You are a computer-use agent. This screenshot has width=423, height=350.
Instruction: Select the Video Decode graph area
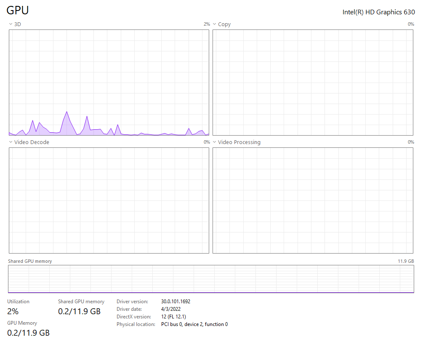click(109, 200)
